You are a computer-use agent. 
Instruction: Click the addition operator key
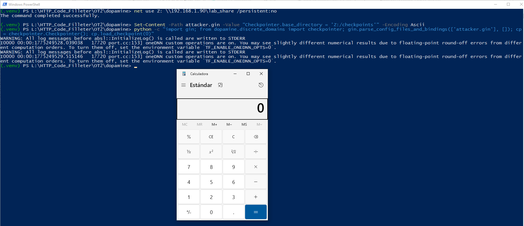[x=256, y=197]
